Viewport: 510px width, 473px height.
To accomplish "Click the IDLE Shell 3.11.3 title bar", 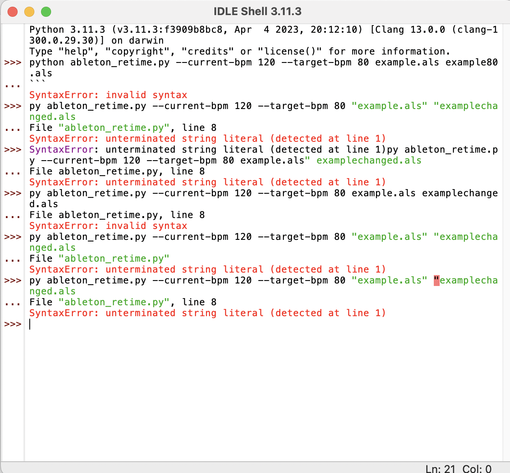I will coord(258,11).
